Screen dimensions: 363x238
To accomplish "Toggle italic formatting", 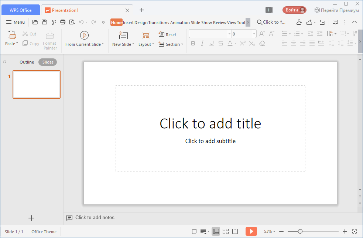I will click(x=202, y=43).
